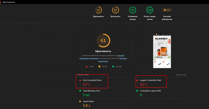Select the Оптим. пошук. систем gauge 100
This screenshot has width=209, height=109.
(x=150, y=10)
